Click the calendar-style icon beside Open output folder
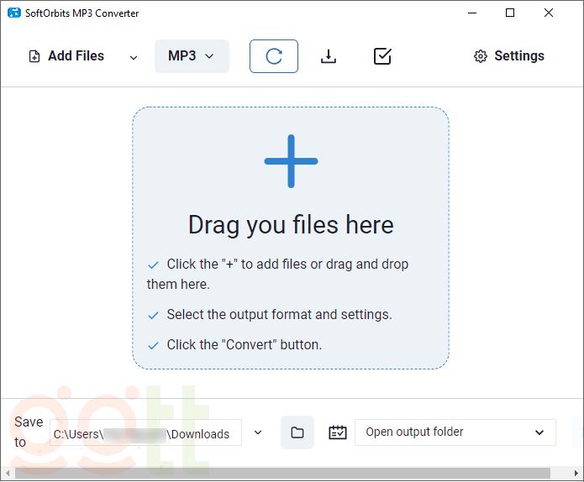The height and width of the screenshot is (482, 584). point(338,432)
